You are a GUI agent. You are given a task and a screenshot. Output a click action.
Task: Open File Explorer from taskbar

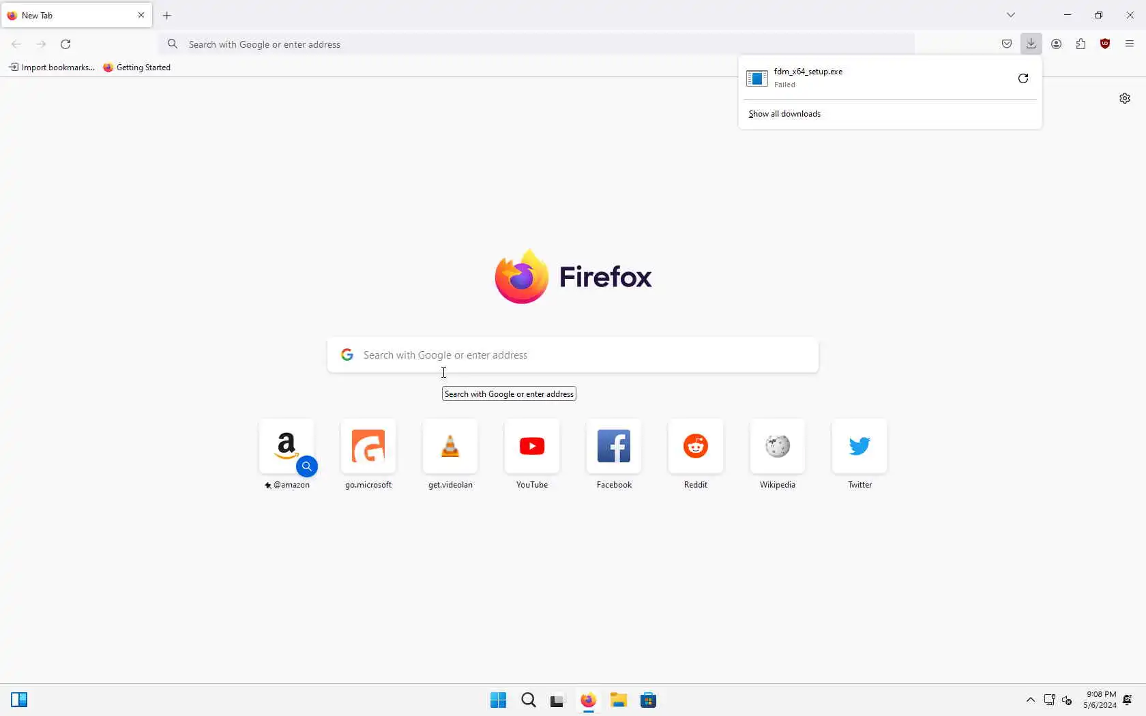tap(619, 700)
